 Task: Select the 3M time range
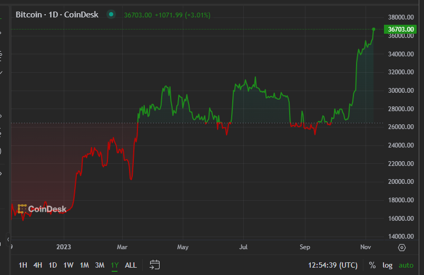tap(100, 266)
